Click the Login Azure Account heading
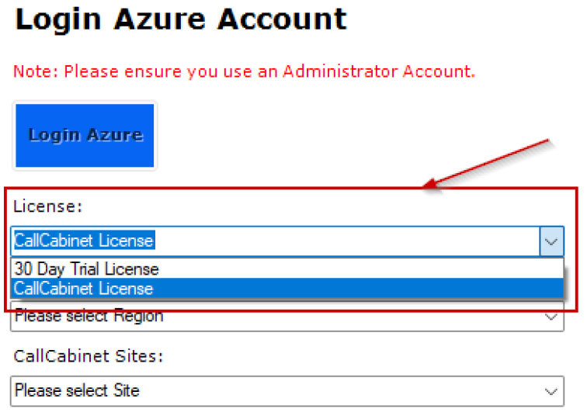587x416 pixels. (x=181, y=19)
